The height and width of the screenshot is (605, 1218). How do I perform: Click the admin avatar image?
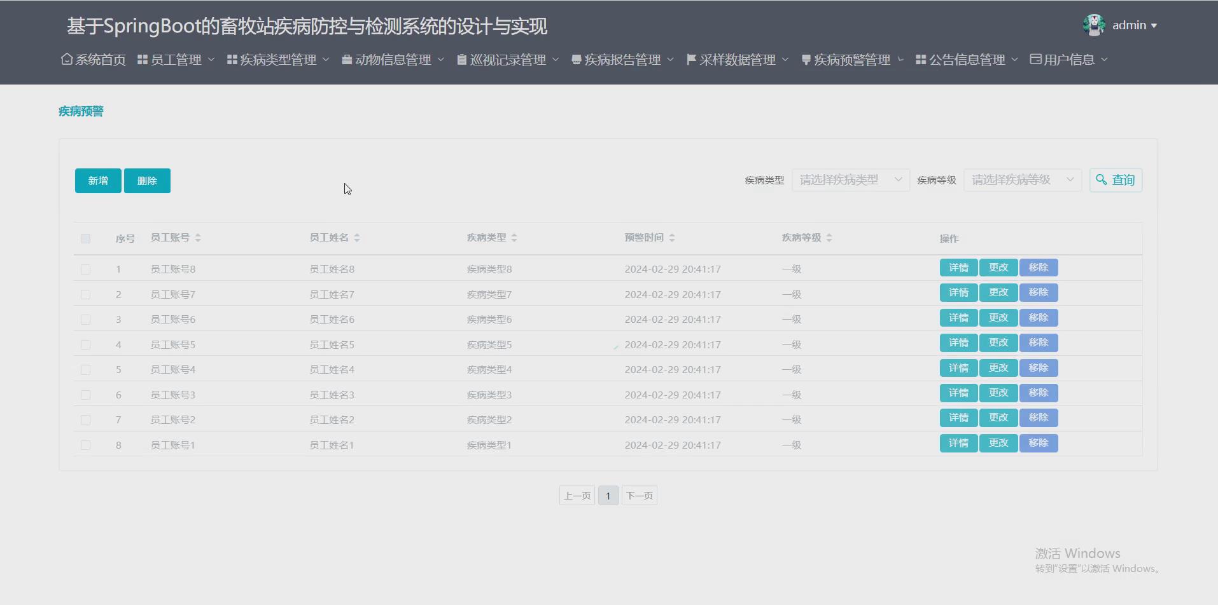click(1093, 24)
